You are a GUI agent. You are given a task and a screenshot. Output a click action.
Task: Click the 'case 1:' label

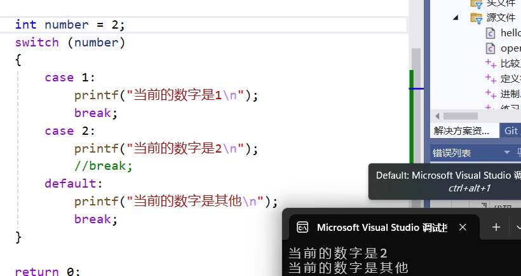[70, 78]
